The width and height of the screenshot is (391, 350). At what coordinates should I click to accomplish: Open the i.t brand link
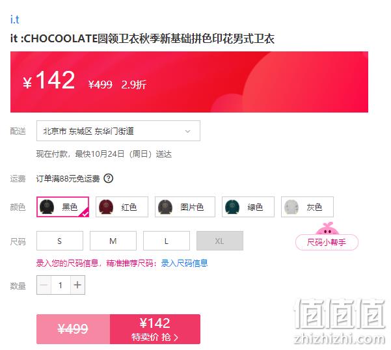pos(15,20)
